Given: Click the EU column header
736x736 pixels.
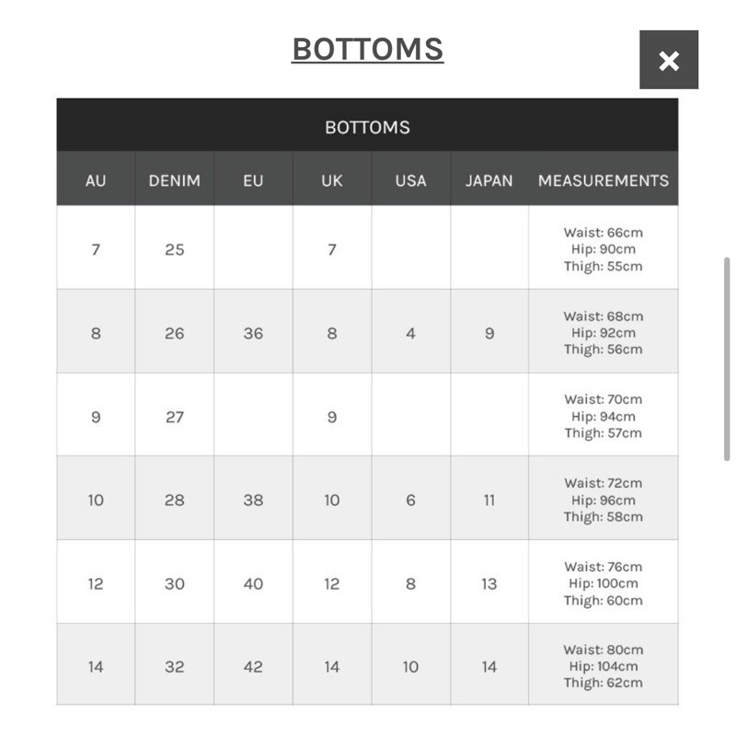Looking at the screenshot, I should 253,180.
